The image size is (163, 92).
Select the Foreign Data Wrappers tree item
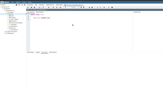pos(17,23)
